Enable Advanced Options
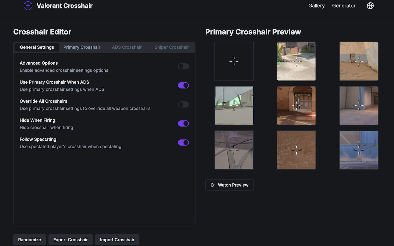The image size is (394, 246). pos(183,66)
